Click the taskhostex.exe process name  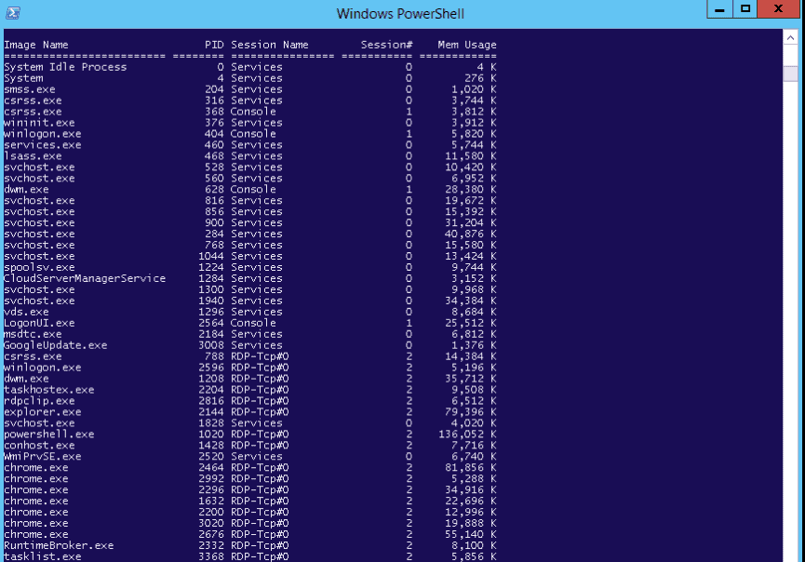pyautogui.click(x=48, y=390)
